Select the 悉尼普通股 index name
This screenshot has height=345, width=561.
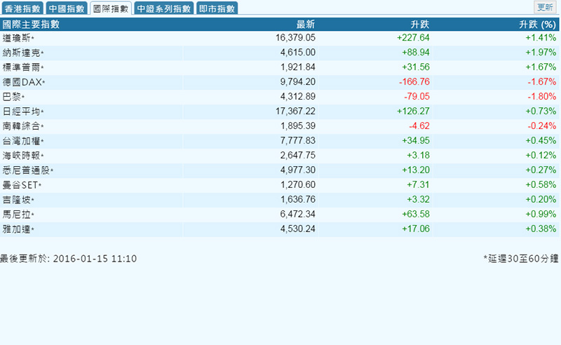(27, 170)
